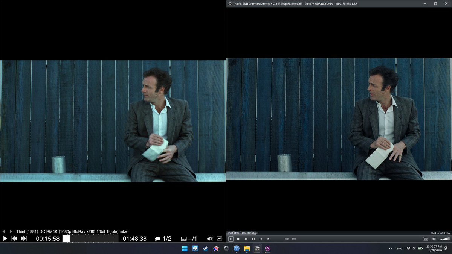Open the system volume tray icon
Viewport: 452px width, 254px height.
pyautogui.click(x=414, y=248)
